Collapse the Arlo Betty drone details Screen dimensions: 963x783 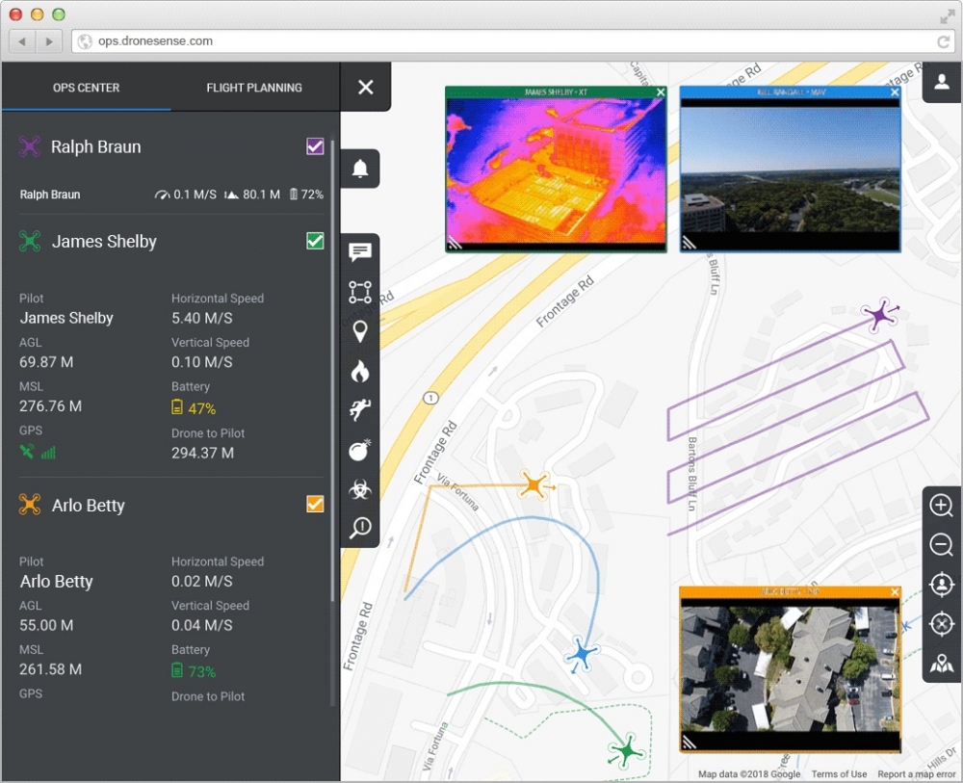pos(88,506)
